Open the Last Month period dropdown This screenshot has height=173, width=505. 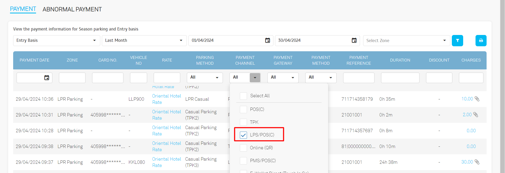click(x=144, y=40)
